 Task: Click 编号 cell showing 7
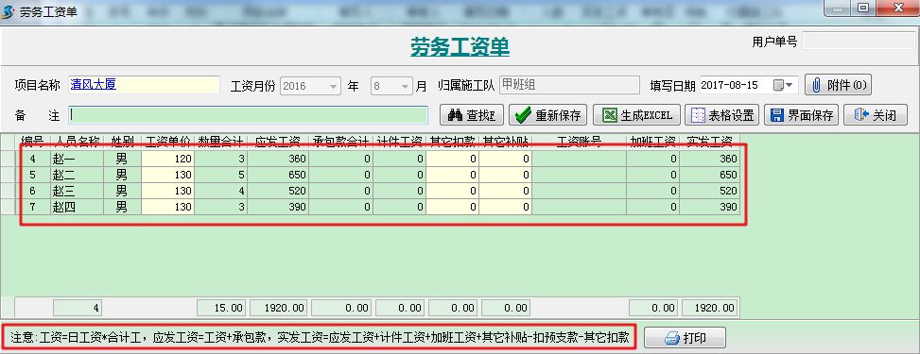click(32, 207)
